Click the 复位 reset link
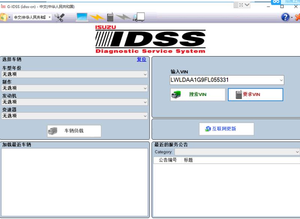Image resolution: width=300 pixels, height=219 pixels. (x=142, y=60)
